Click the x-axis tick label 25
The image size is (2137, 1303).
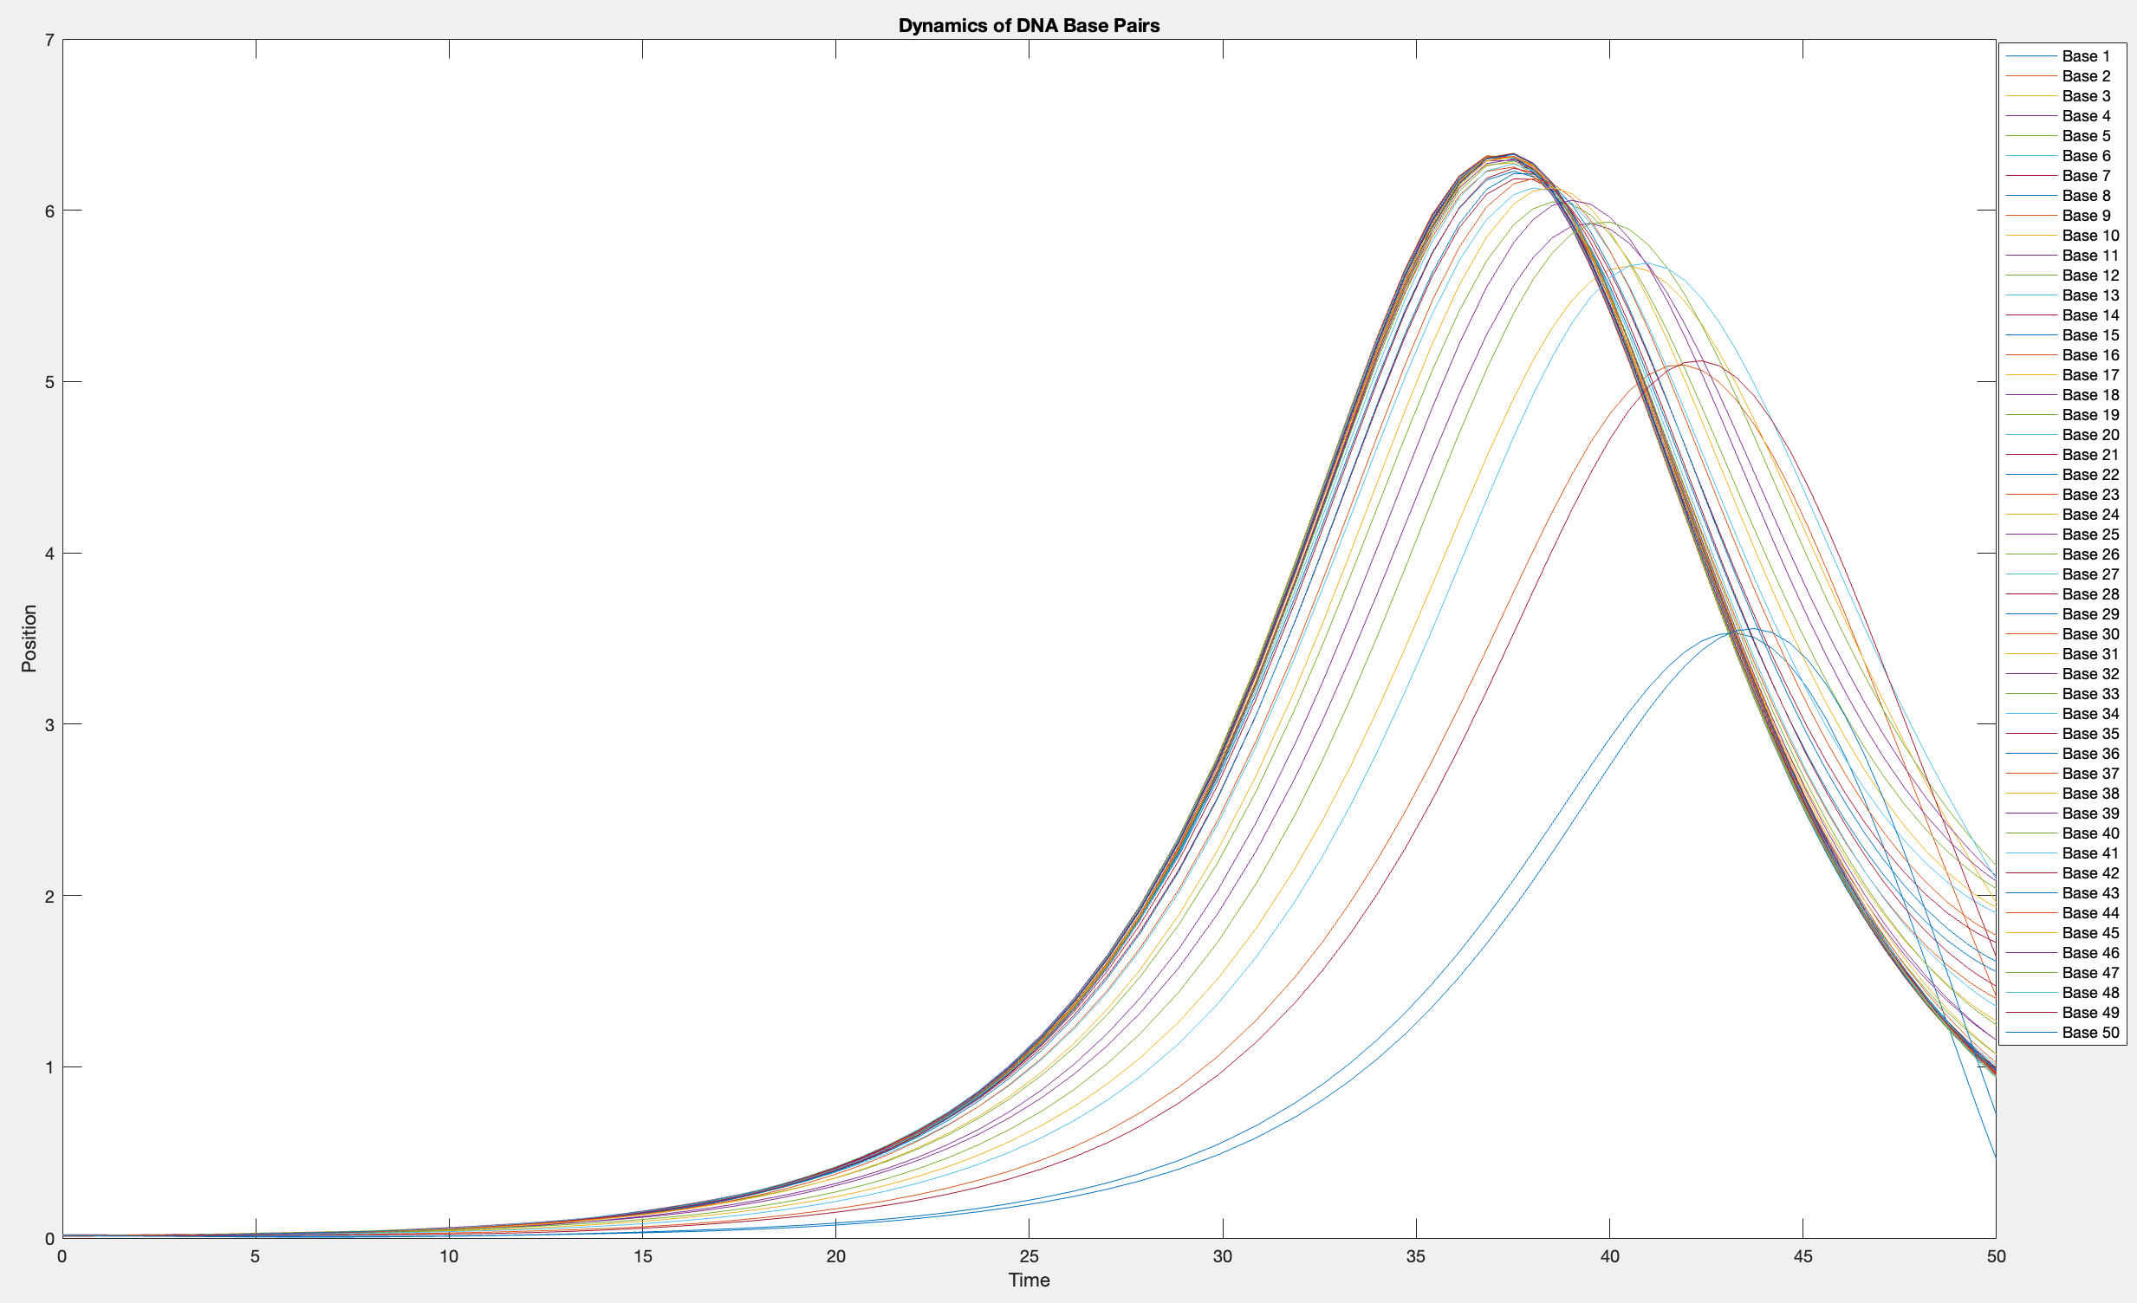point(1029,1256)
